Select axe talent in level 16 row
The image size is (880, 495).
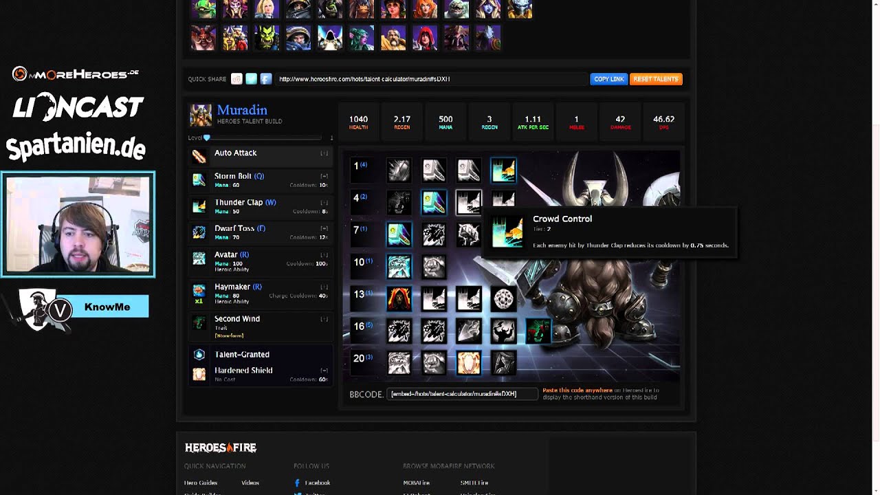[x=469, y=331]
